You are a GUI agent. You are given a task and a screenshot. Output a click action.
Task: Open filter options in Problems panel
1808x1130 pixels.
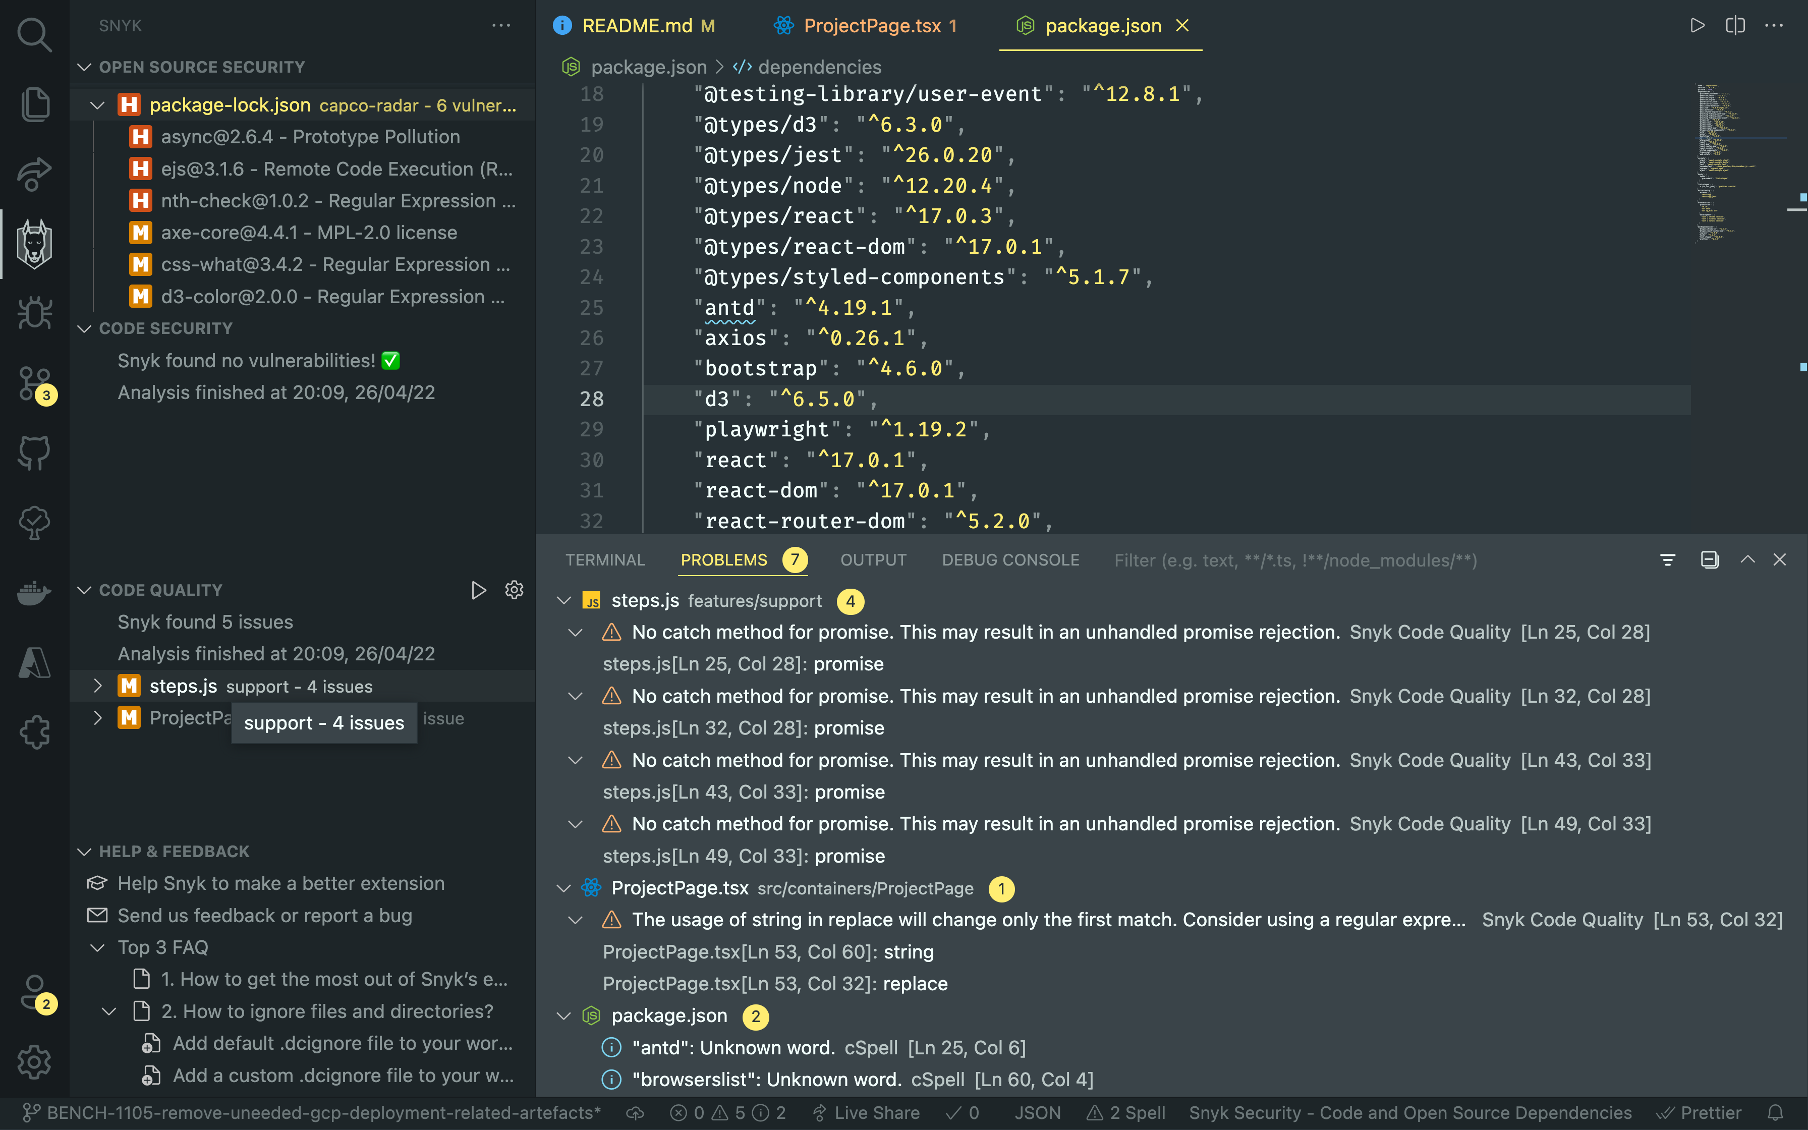tap(1668, 560)
